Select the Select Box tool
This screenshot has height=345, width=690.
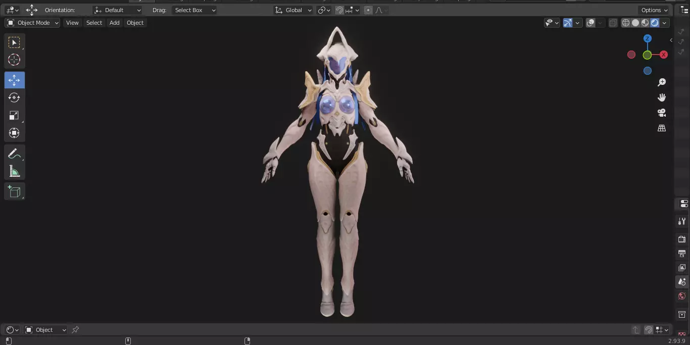pyautogui.click(x=14, y=42)
